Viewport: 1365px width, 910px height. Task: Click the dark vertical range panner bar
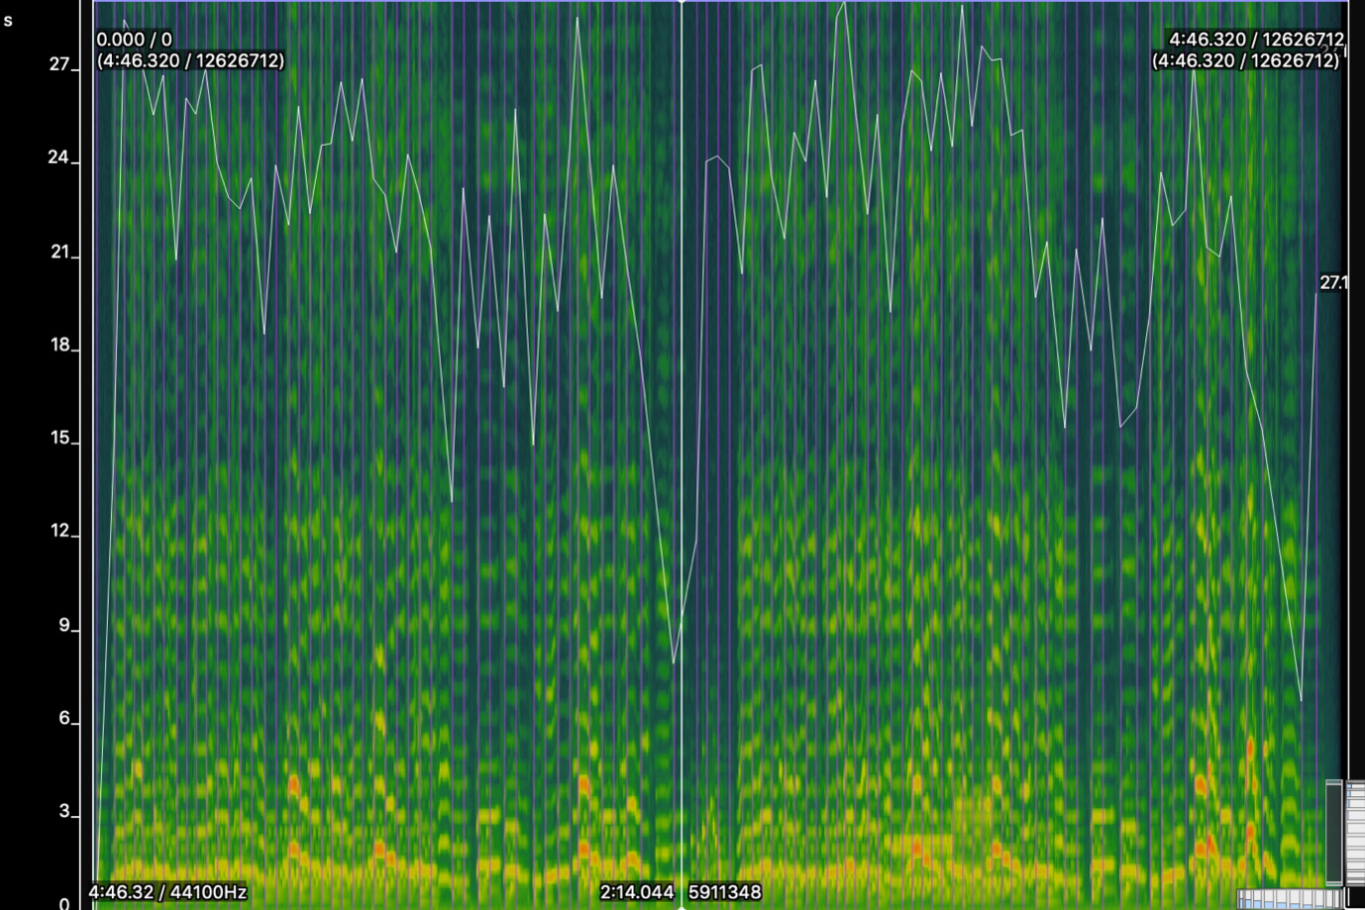[x=1334, y=832]
